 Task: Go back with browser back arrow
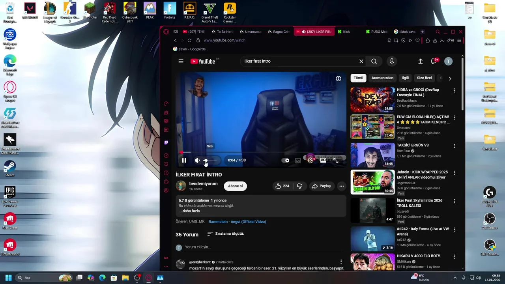(x=176, y=40)
